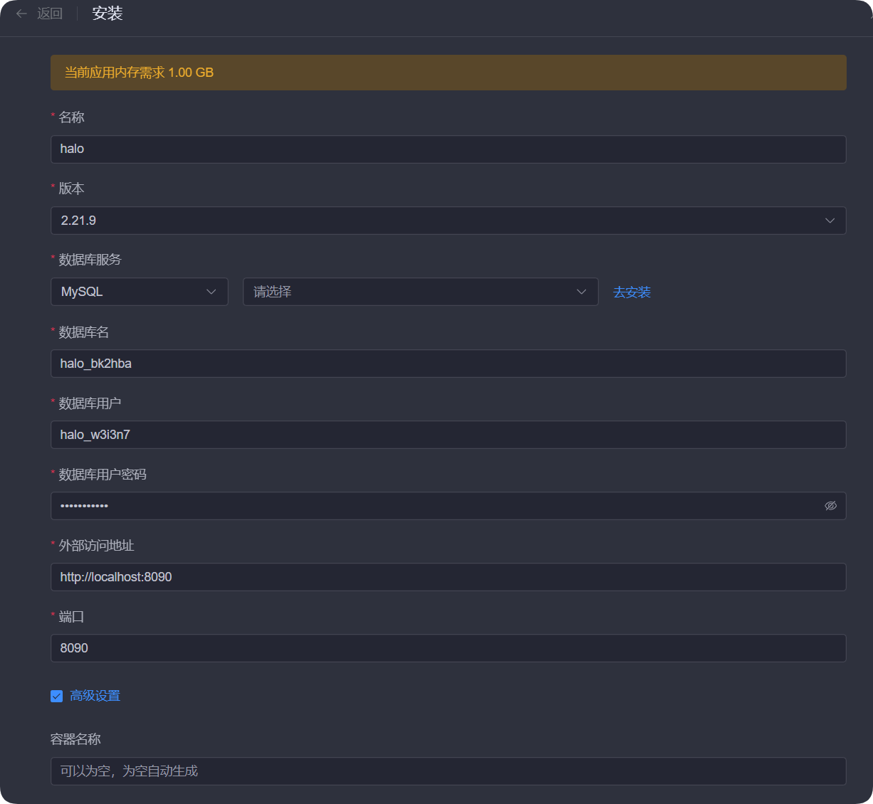Toggle password visibility in 数据库用户密码 field
873x804 pixels.
pos(830,505)
